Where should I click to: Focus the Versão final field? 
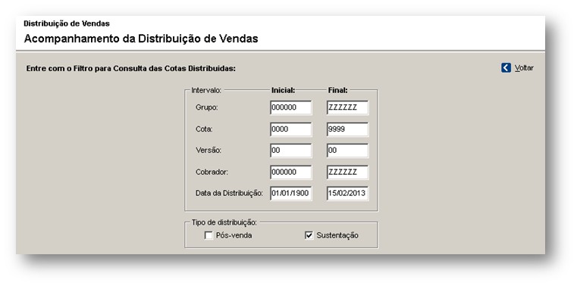[347, 151]
